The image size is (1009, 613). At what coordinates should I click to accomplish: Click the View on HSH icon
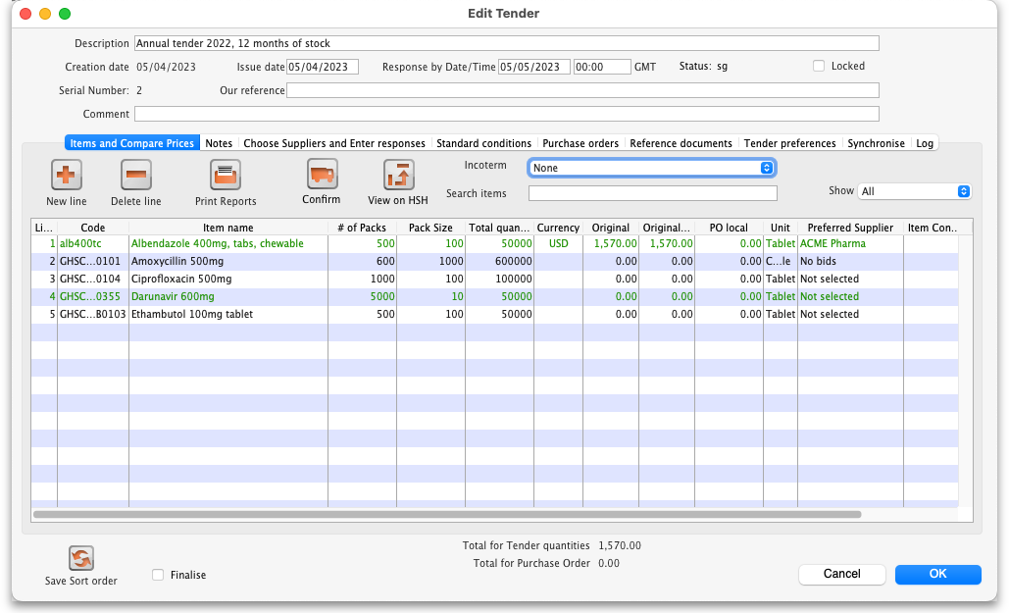point(398,176)
